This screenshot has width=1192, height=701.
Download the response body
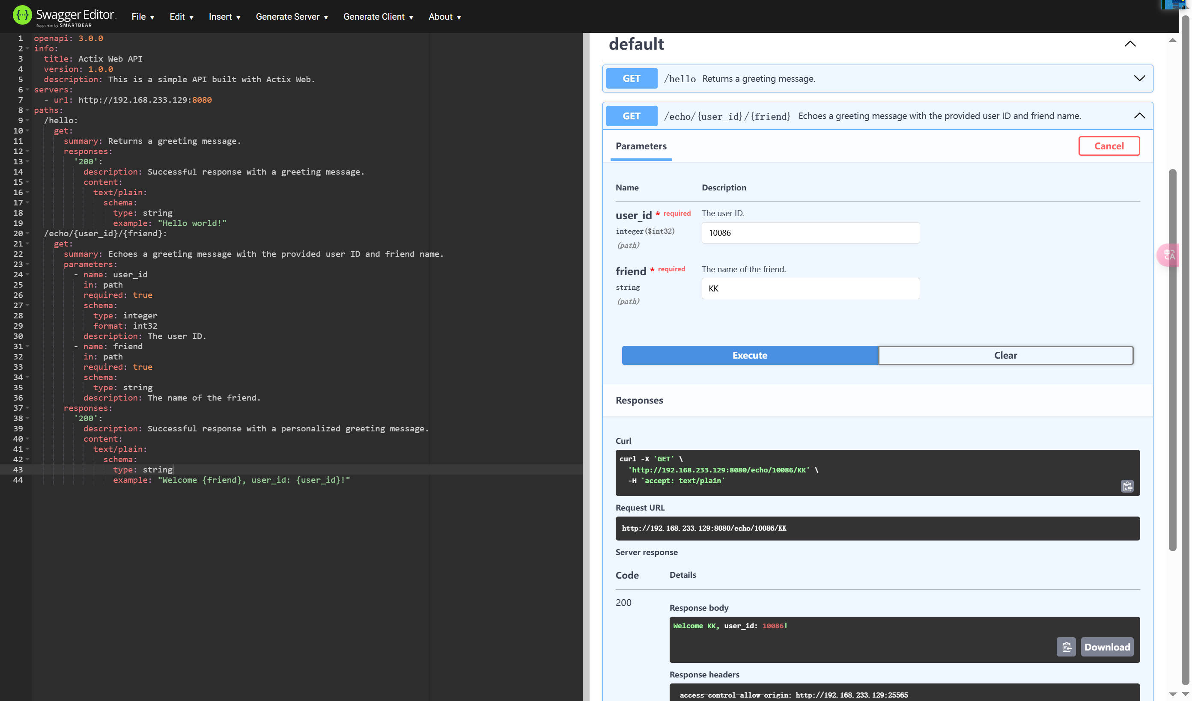[x=1107, y=647]
